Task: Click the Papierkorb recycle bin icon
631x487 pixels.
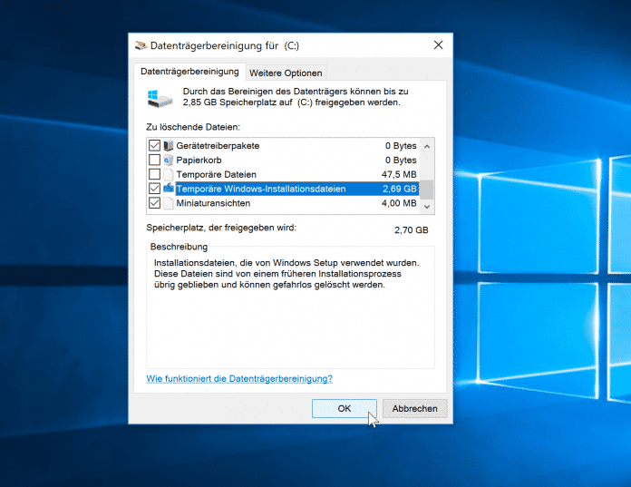Action: pyautogui.click(x=169, y=160)
